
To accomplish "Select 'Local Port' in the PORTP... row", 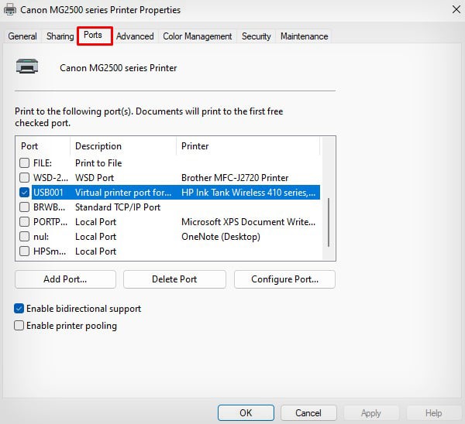I will click(95, 222).
